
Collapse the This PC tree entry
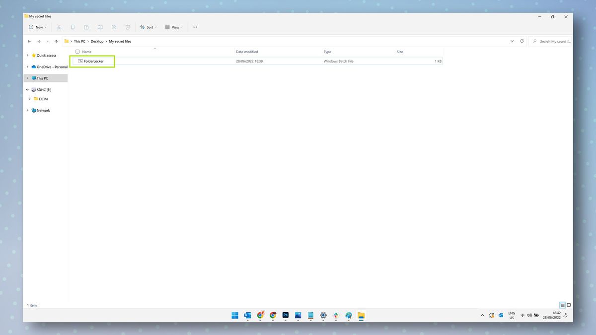pos(27,78)
